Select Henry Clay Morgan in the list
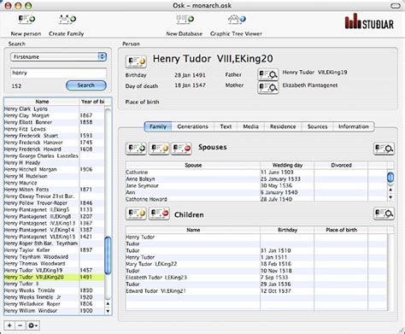 [54, 115]
